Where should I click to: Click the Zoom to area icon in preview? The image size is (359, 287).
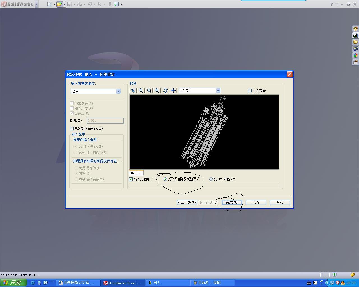(149, 91)
